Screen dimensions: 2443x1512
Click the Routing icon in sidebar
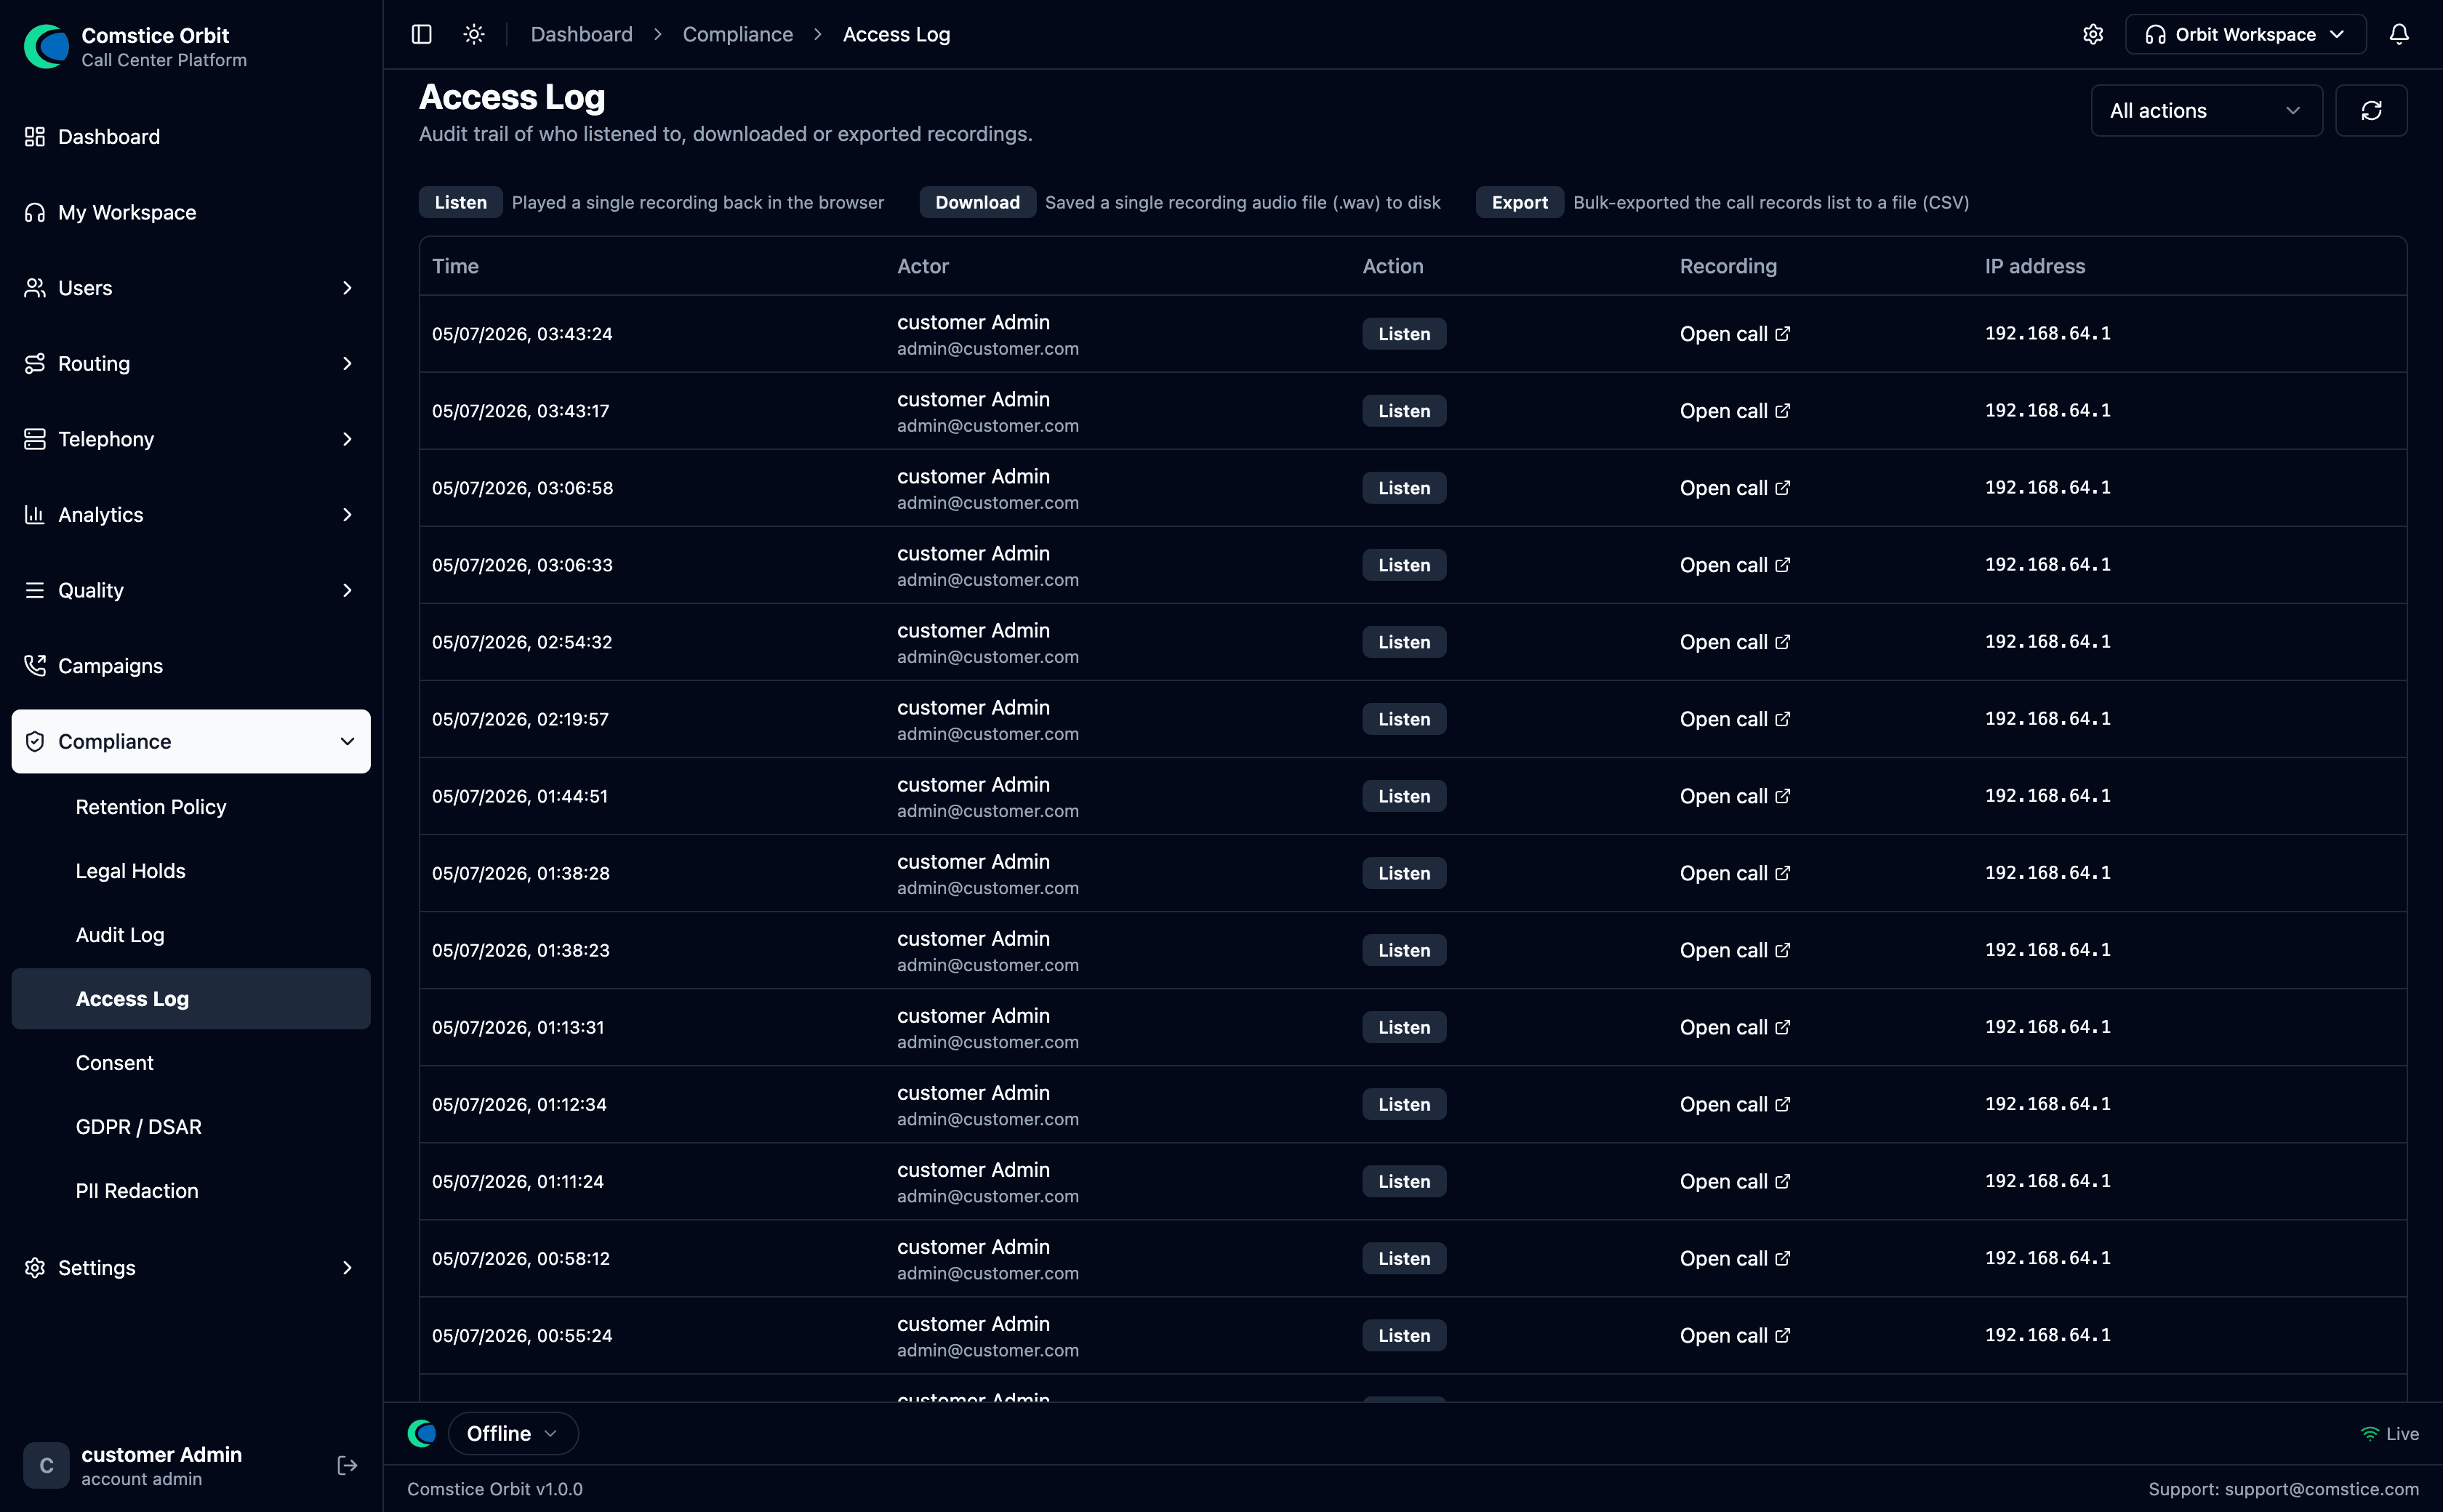(35, 363)
